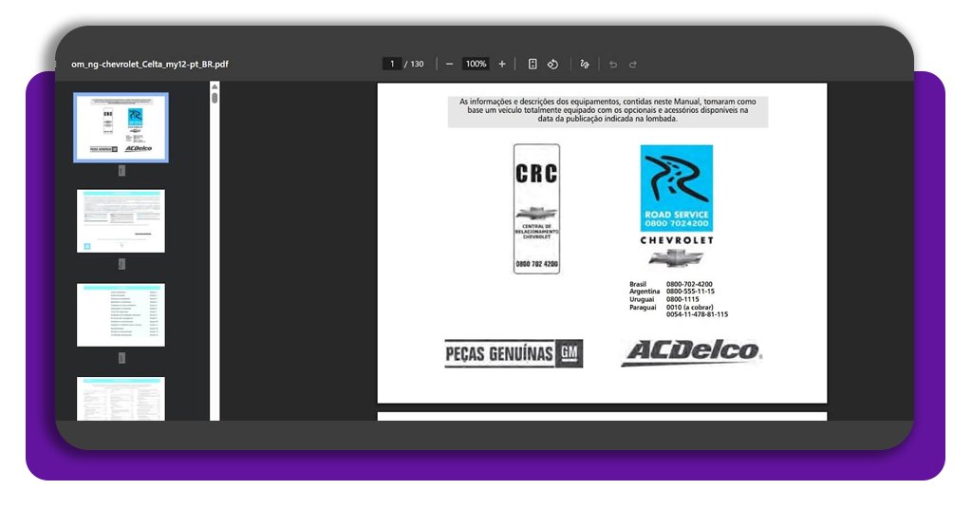Click the redo arrow icon
This screenshot has height=509, width=972.
tap(633, 64)
